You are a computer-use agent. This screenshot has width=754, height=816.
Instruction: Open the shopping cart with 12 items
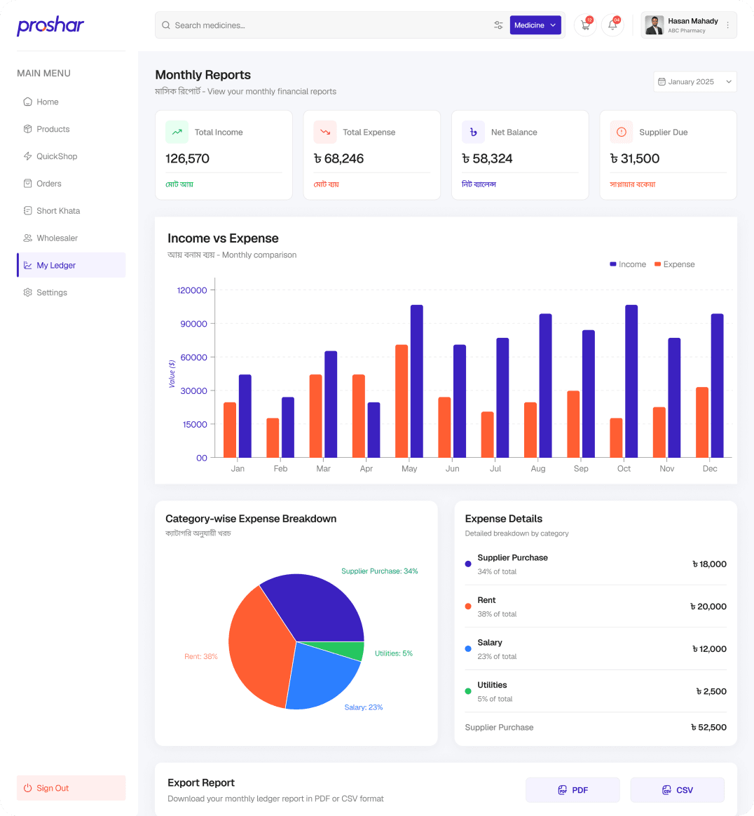click(x=585, y=25)
